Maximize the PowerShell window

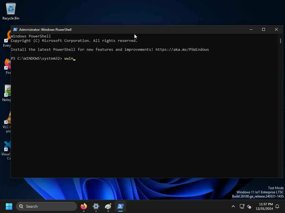pyautogui.click(x=264, y=29)
